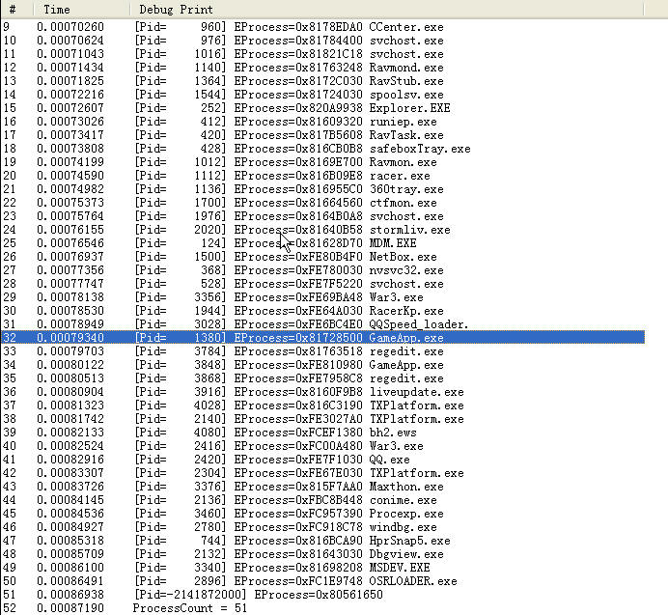Select the Maxthon.exe row
668x615 pixels.
pos(323,487)
